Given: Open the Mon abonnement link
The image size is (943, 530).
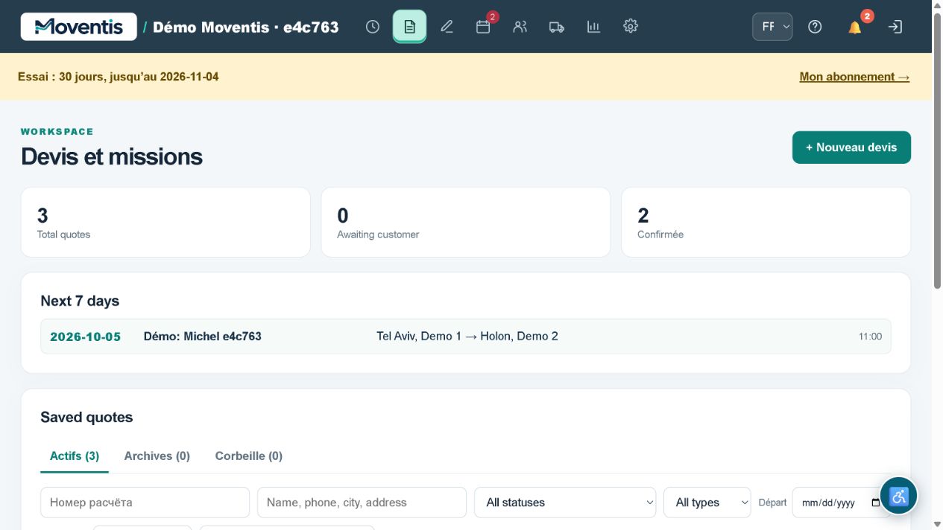Looking at the screenshot, I should pos(854,77).
